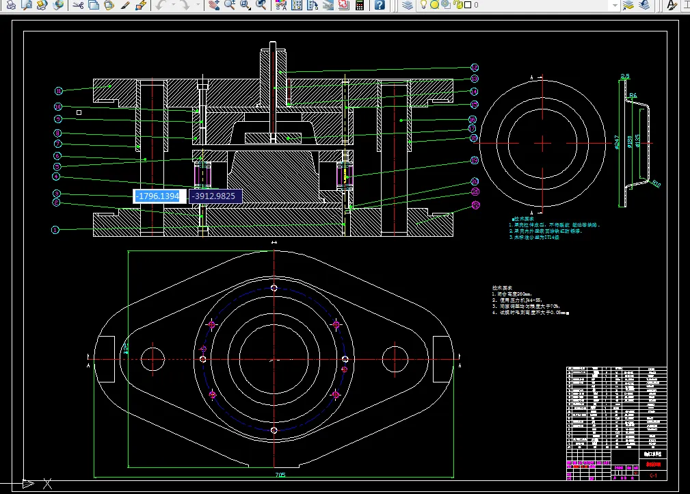Click part balloon number 12
The image size is (690, 494).
[475, 67]
